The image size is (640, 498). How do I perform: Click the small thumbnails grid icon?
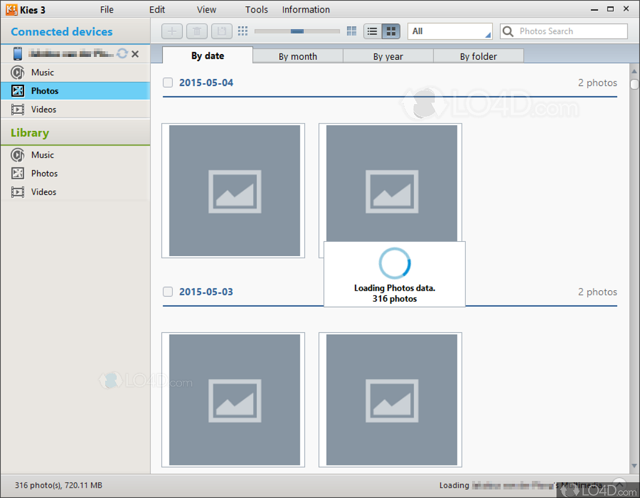(x=243, y=31)
